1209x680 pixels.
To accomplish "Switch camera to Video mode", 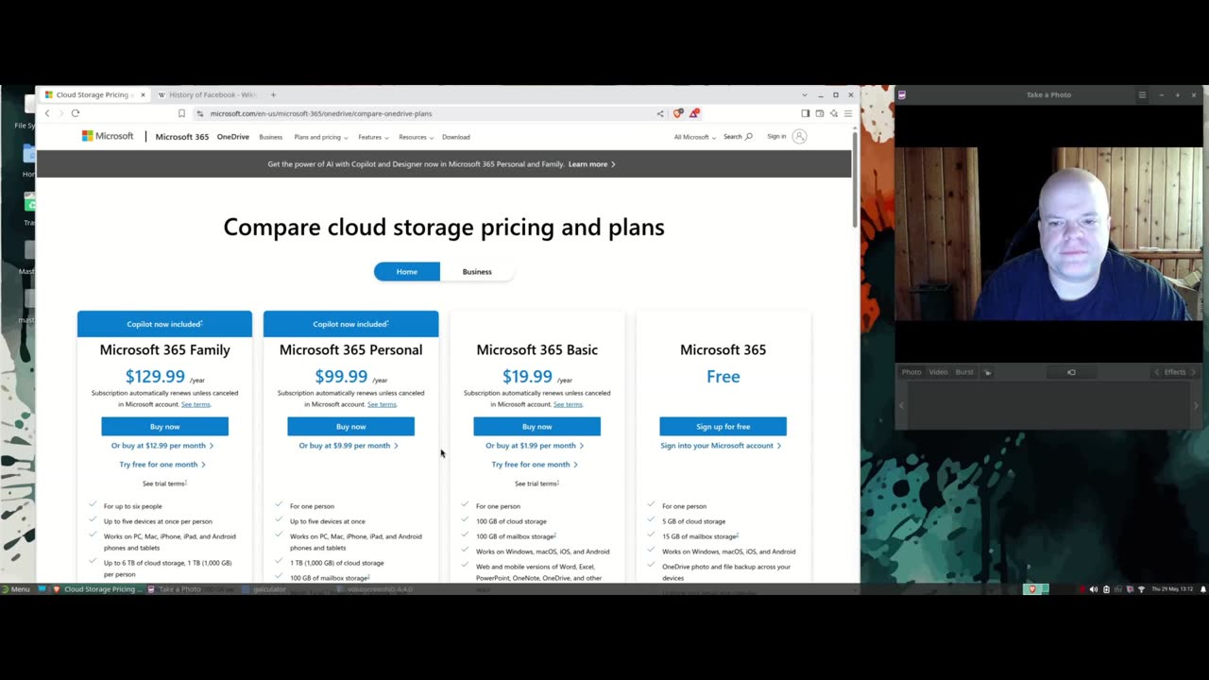I will point(938,372).
